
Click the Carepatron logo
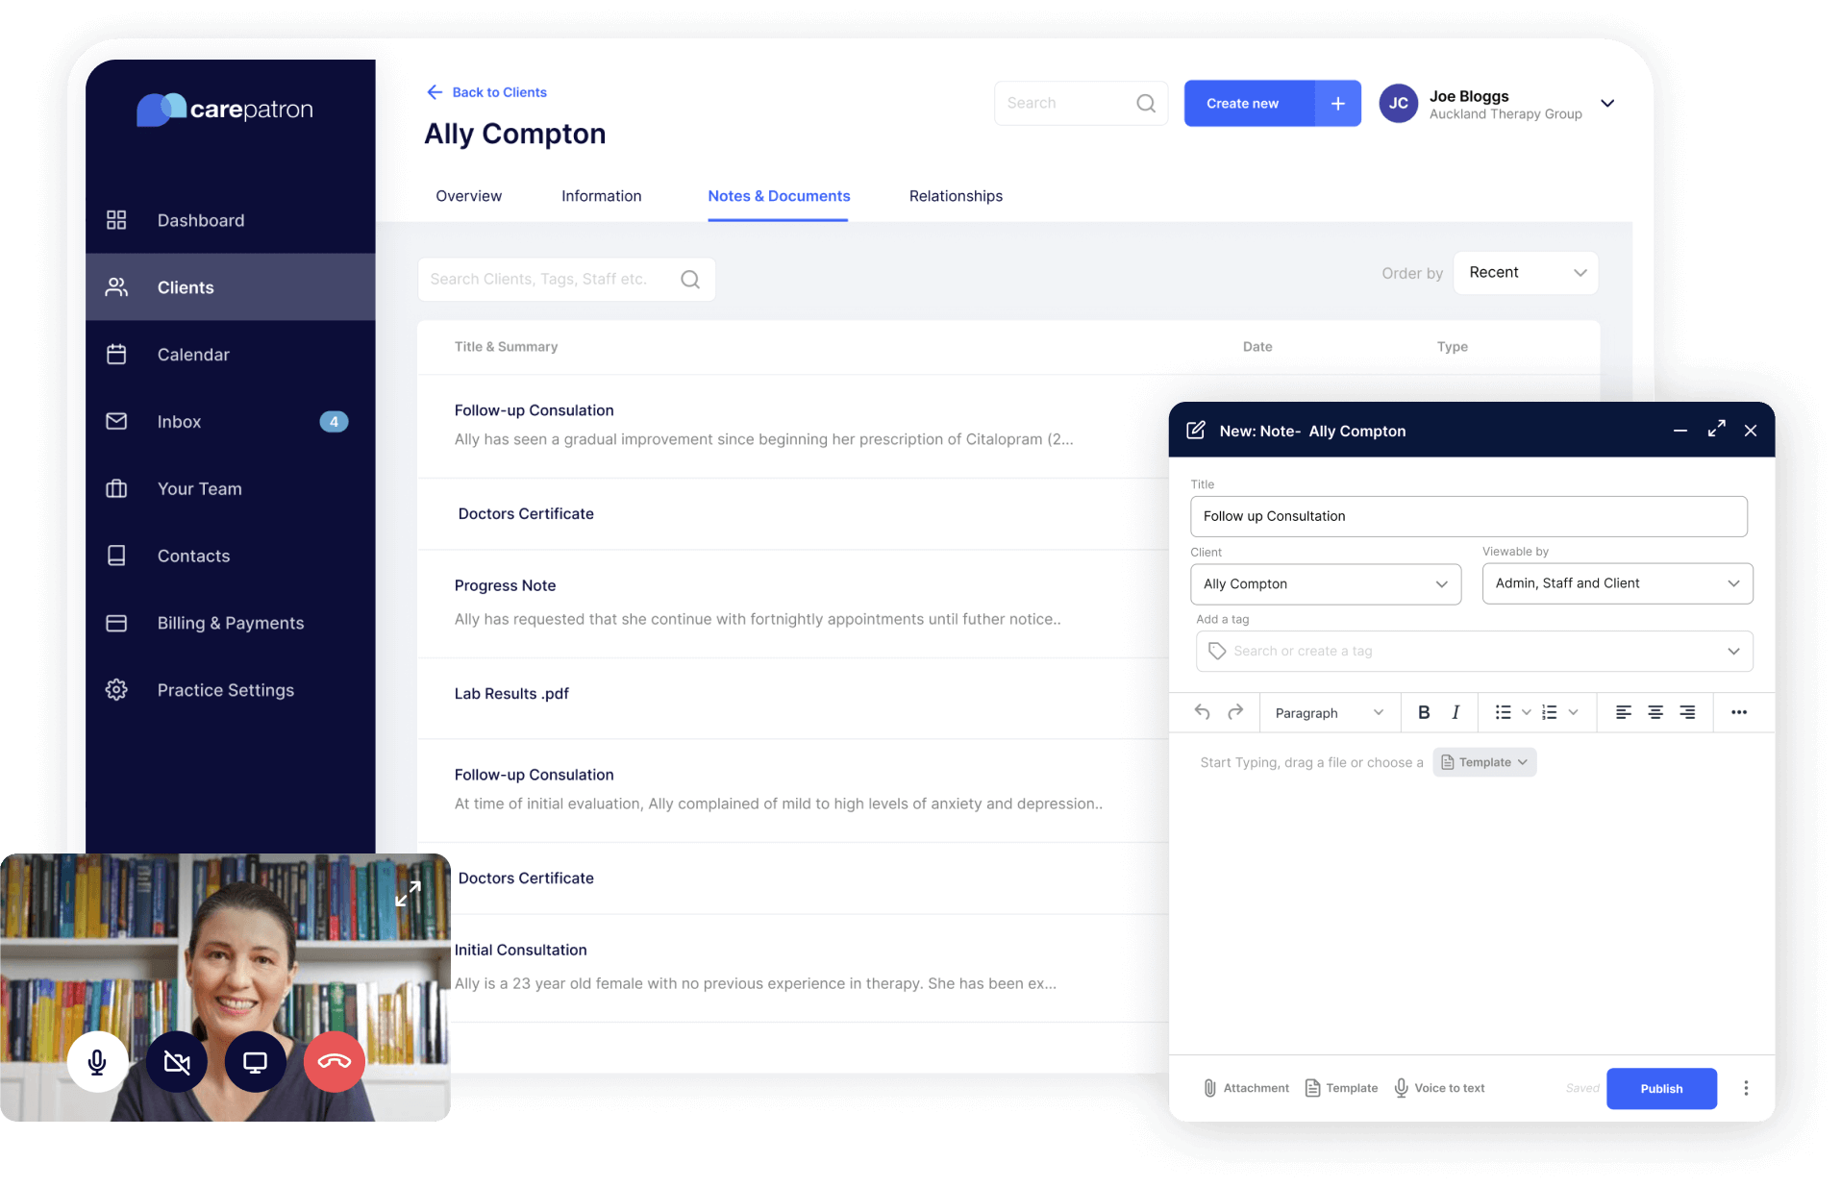(225, 109)
